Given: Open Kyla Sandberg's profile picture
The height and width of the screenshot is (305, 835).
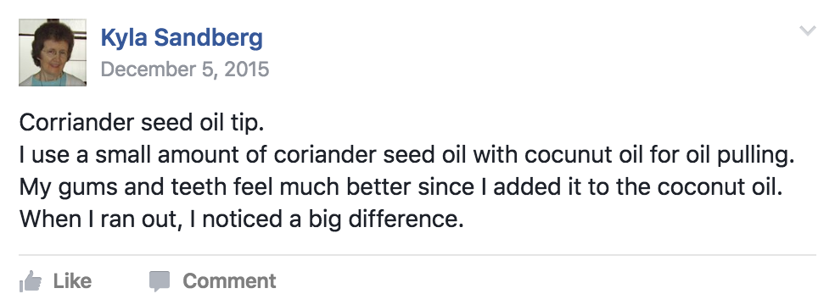Looking at the screenshot, I should pos(53,52).
